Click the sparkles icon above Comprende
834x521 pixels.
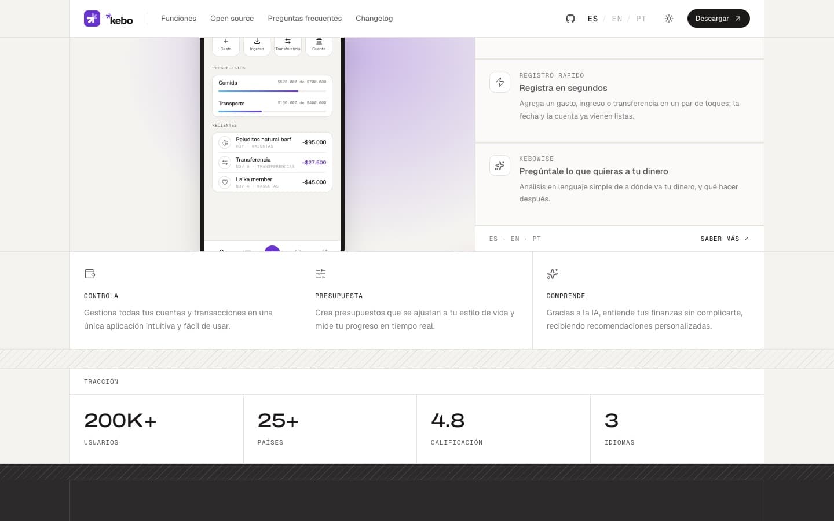tap(553, 274)
